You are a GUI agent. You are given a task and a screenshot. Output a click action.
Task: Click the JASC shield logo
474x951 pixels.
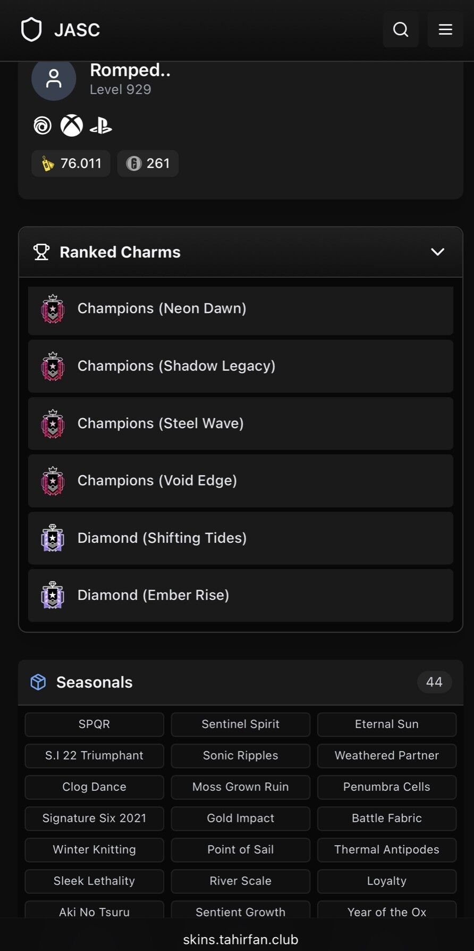32,29
